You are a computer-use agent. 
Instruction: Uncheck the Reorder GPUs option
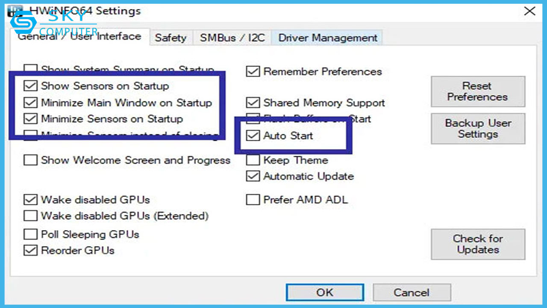tap(30, 251)
